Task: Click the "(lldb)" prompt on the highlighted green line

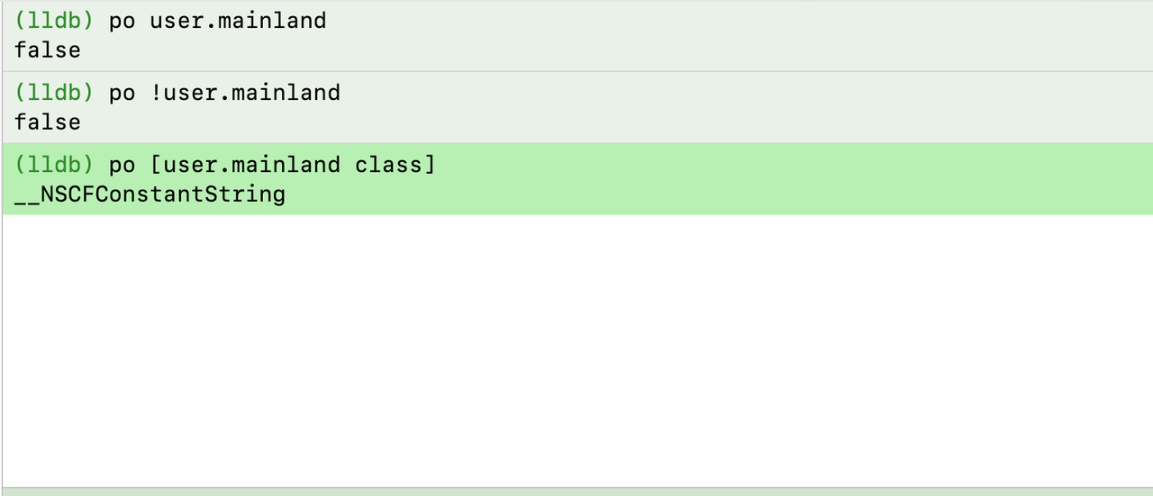Action: pos(54,165)
